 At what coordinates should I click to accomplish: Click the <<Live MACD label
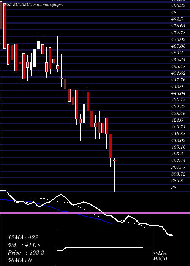pos(160,256)
